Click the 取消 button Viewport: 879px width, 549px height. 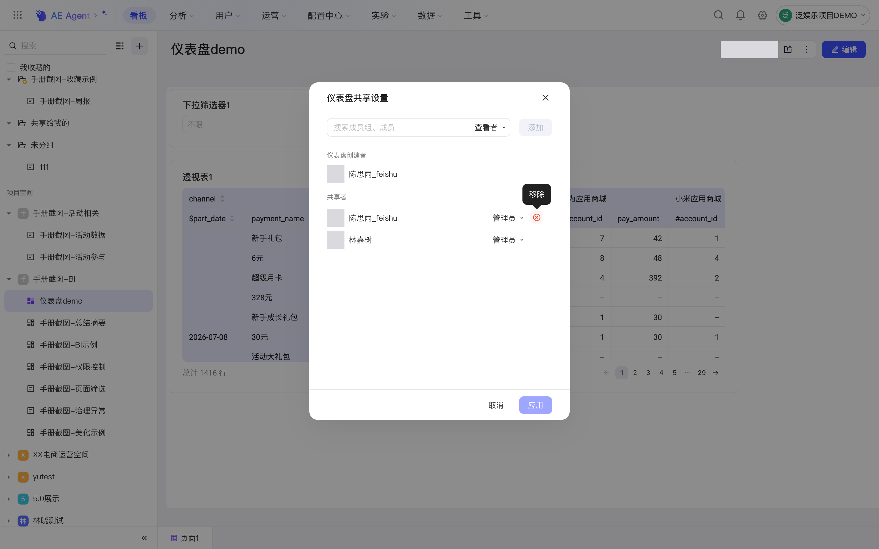click(496, 405)
